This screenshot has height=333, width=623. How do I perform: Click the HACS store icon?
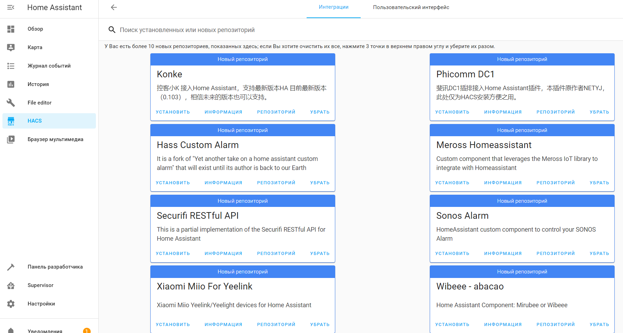[x=11, y=121]
